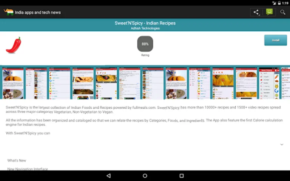Tap the search magnifier icon
The height and width of the screenshot is (181, 290).
pos(282,12)
